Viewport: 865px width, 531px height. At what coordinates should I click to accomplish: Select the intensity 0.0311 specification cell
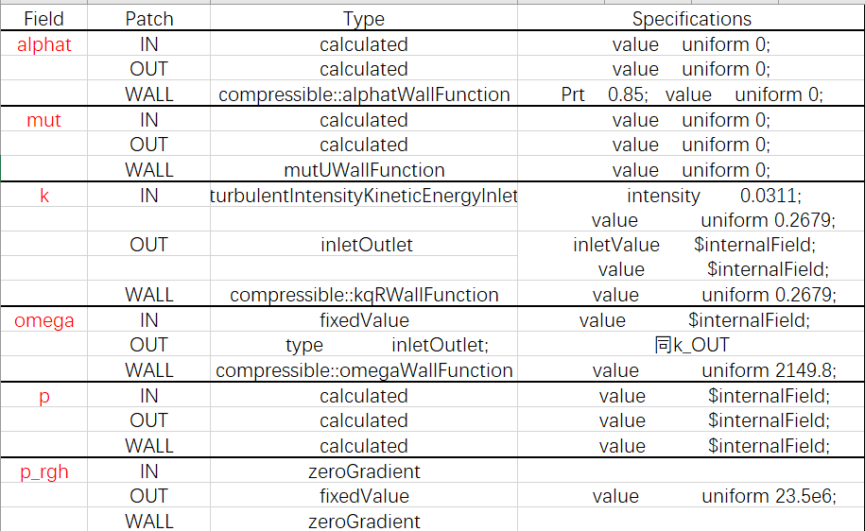[691, 196]
